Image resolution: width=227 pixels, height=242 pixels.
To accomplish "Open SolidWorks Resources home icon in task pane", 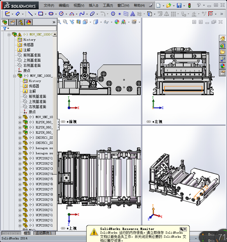I will click(222, 38).
